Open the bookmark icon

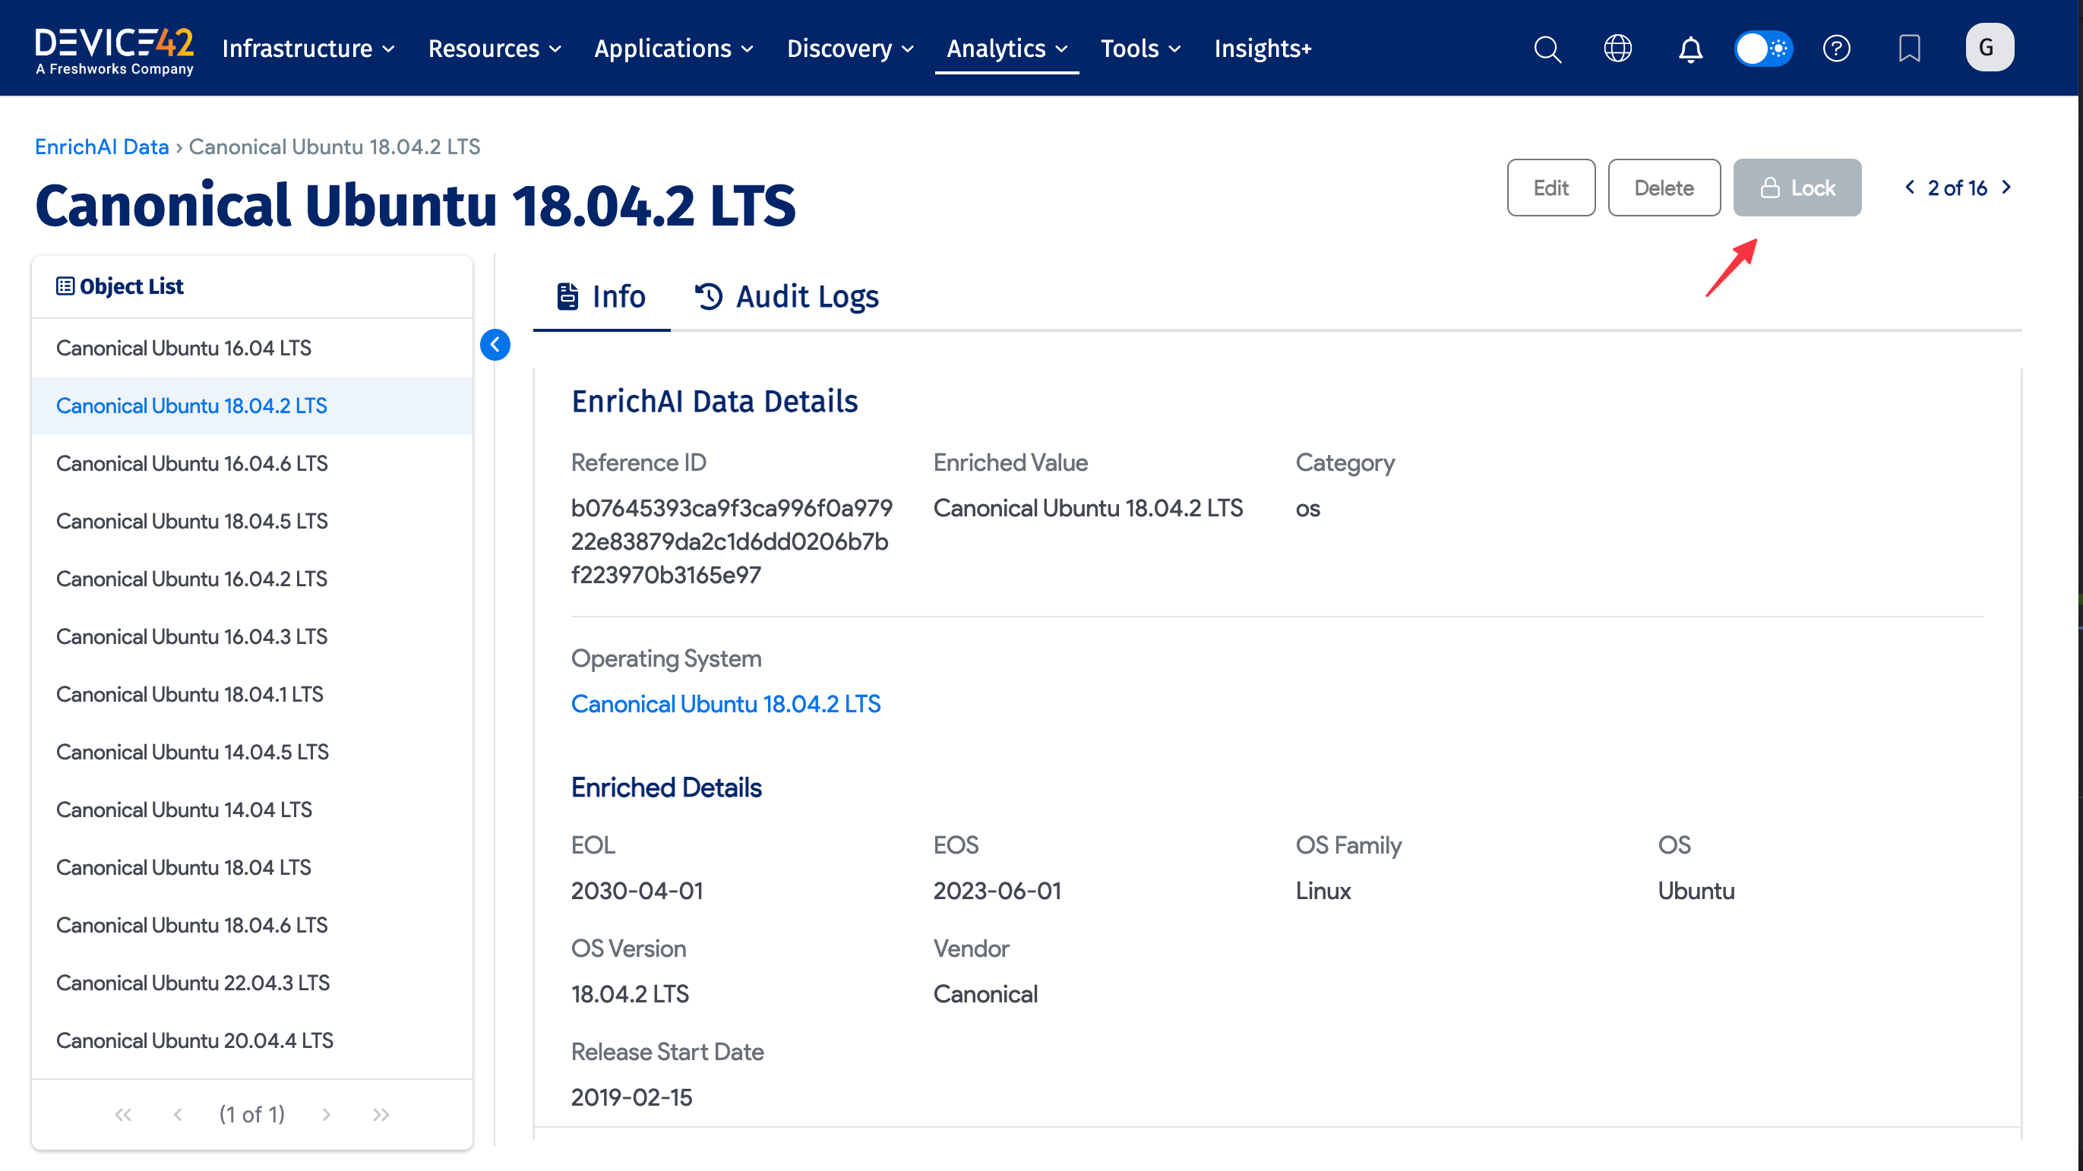point(1909,49)
